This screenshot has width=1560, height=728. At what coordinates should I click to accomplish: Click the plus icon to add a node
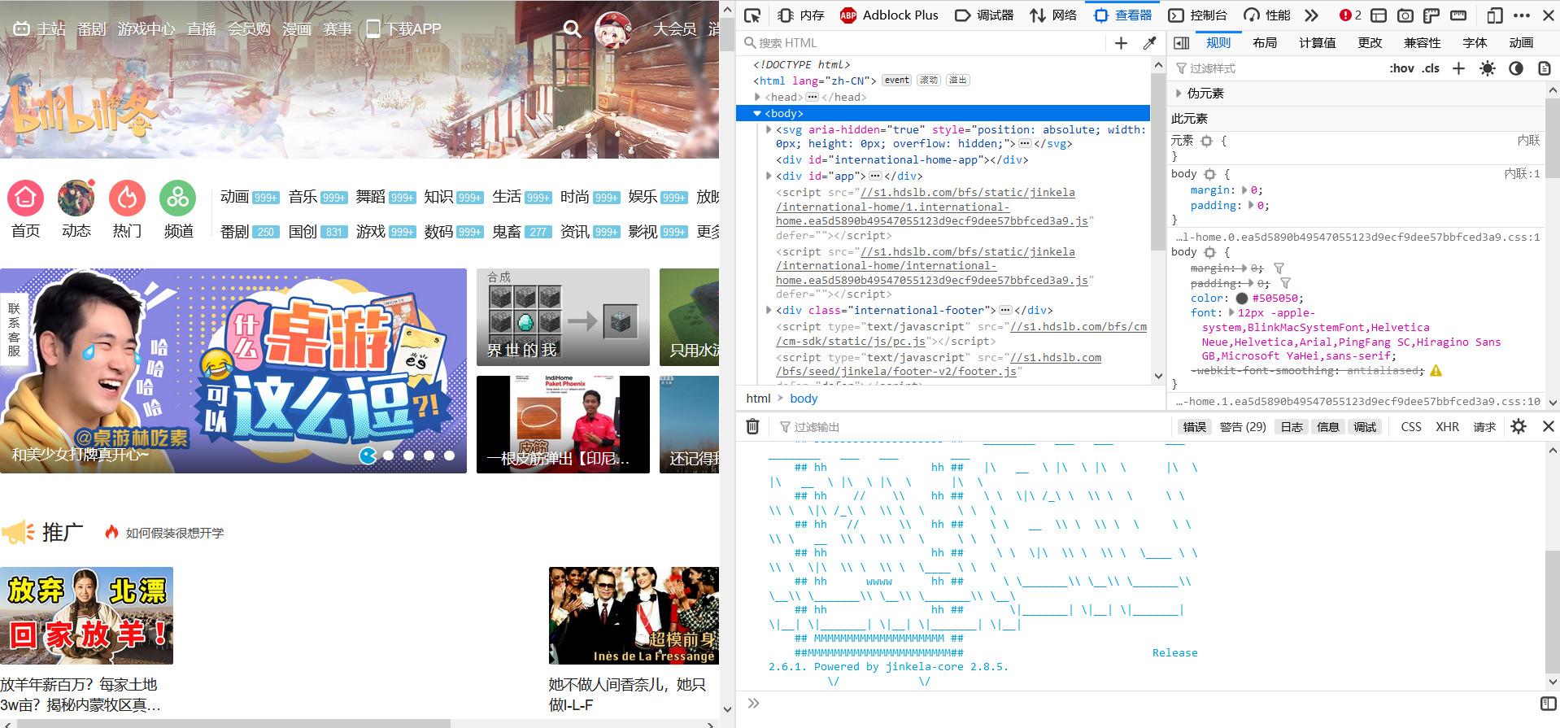click(1121, 43)
